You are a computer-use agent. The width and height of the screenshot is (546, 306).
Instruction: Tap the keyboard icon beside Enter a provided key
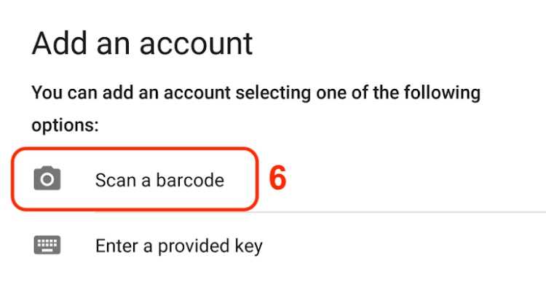pyautogui.click(x=47, y=246)
